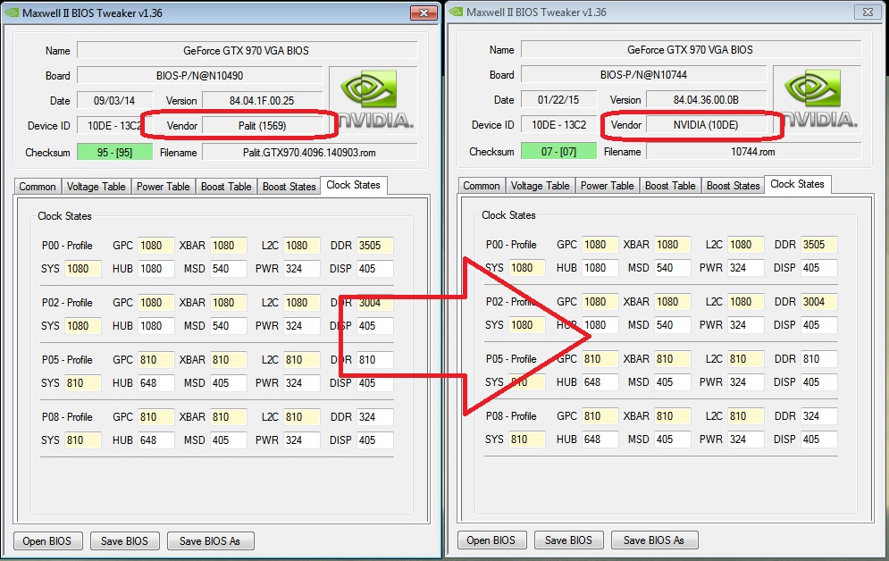Click Board field showing BIOS-P/N@N10744
889x561 pixels.
(643, 75)
